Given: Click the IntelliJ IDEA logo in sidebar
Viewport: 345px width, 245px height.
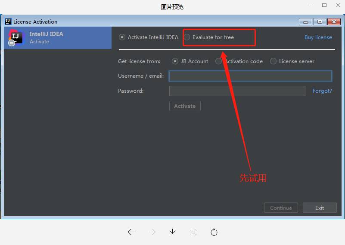Looking at the screenshot, I should (x=16, y=38).
